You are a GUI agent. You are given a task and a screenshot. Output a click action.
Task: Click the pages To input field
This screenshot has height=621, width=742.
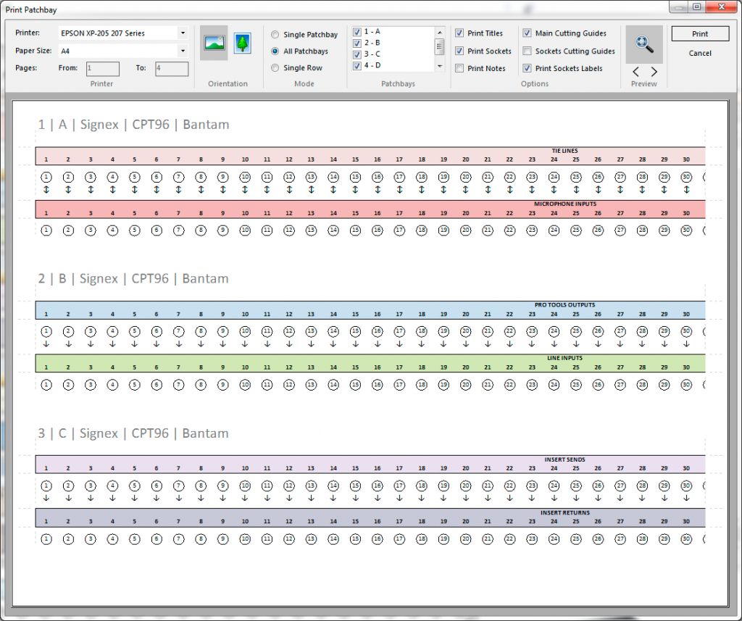[172, 67]
